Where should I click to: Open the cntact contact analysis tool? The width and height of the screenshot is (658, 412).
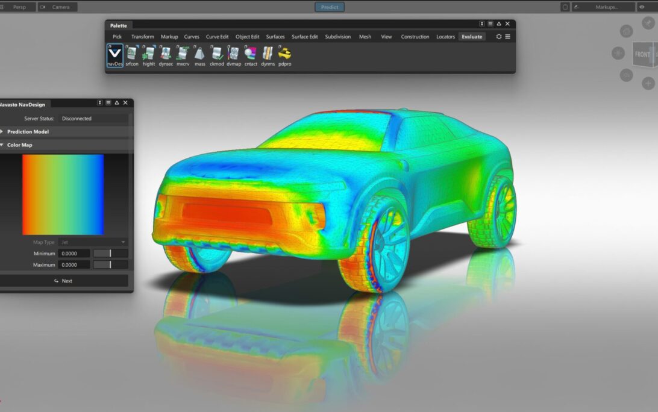(251, 54)
